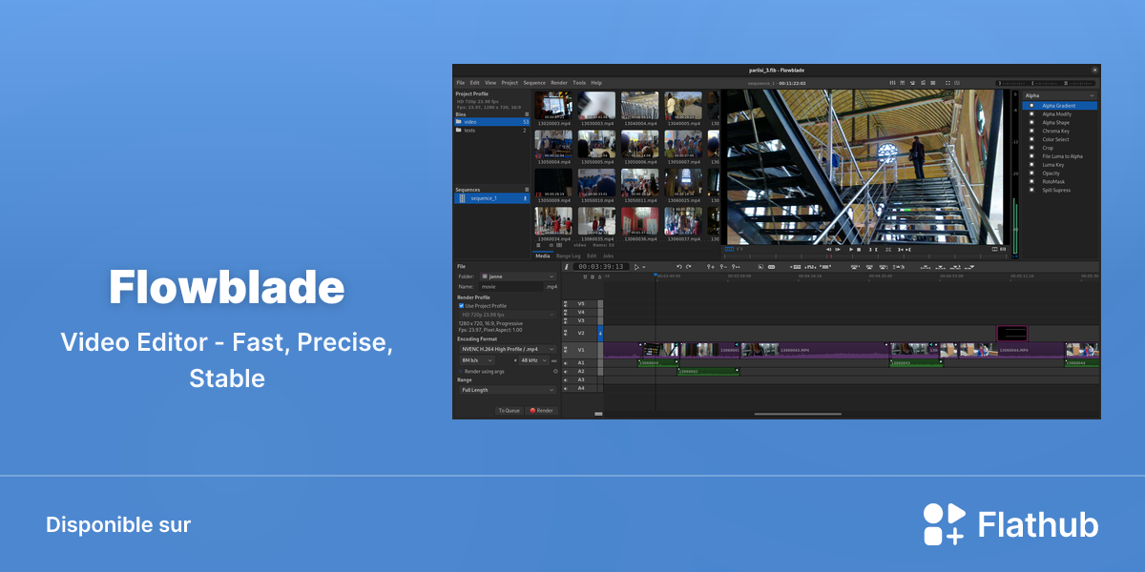Zoom the timeline to fit the sequence
The height and width of the screenshot is (572, 1145).
pos(736,267)
